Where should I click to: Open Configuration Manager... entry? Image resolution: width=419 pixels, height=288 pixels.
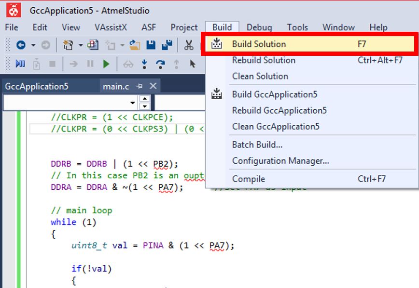tap(311, 160)
